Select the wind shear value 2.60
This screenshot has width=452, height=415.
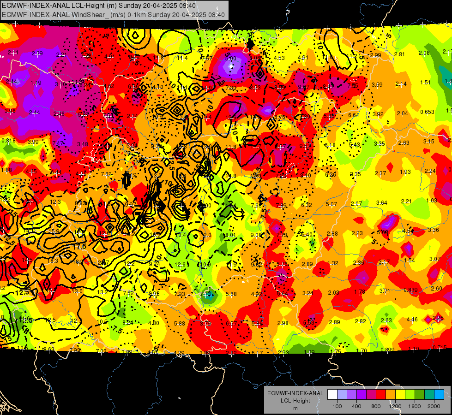click(x=436, y=289)
